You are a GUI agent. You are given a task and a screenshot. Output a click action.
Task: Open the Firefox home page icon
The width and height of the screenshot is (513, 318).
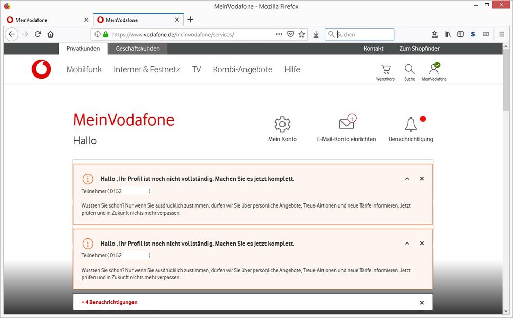tap(51, 34)
